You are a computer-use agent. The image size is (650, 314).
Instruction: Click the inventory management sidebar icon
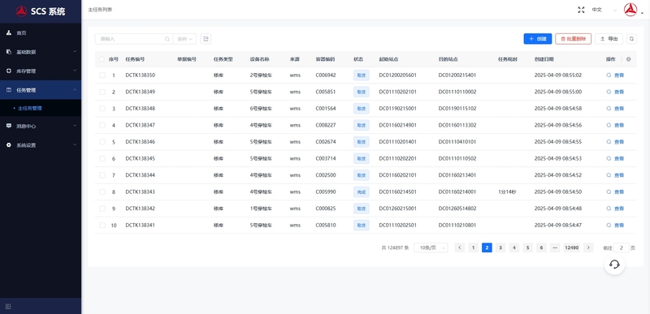pos(9,71)
